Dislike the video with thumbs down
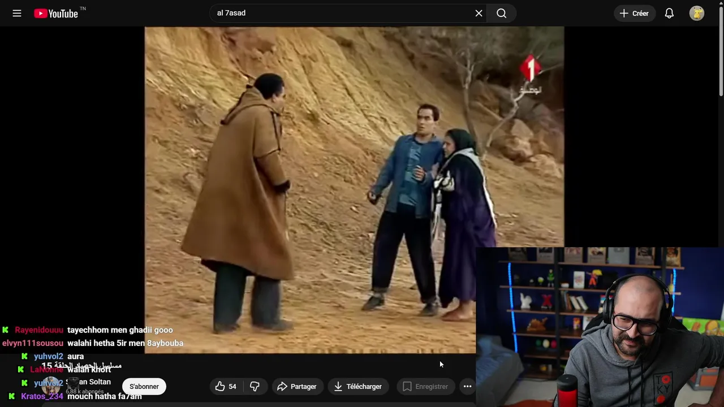The image size is (724, 407). coord(255,387)
